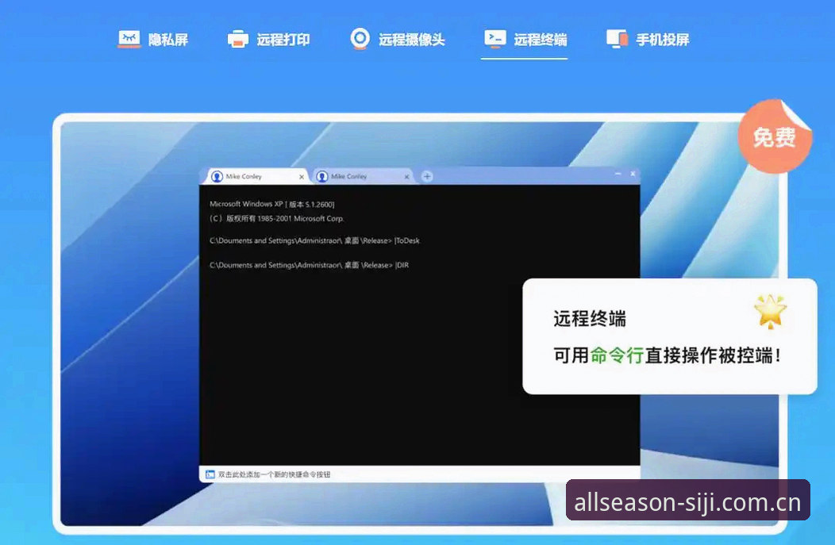
Task: Click avatar icon on second Mike Conley tab
Action: [322, 176]
